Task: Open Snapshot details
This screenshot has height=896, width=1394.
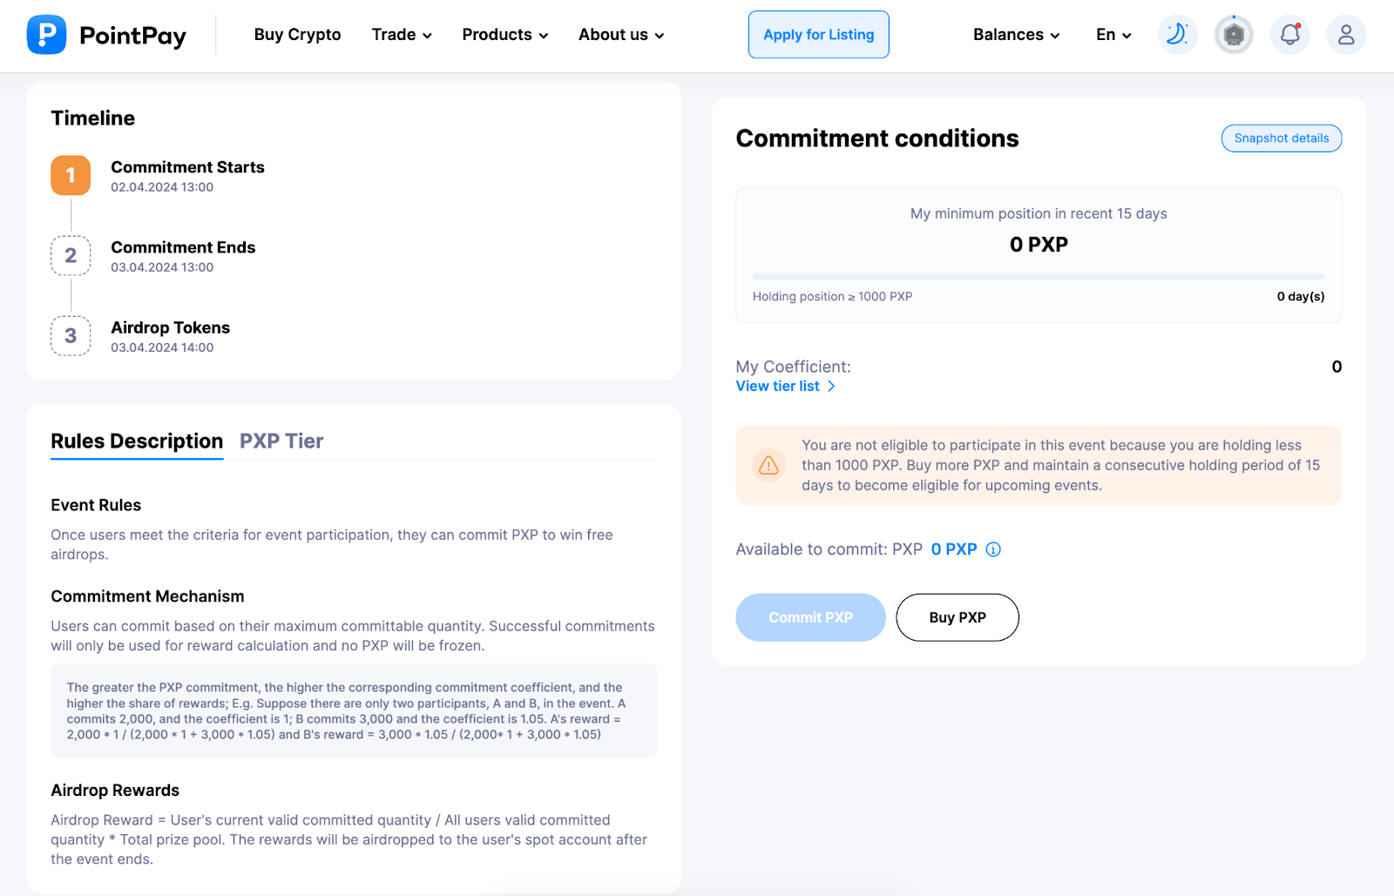Action: (x=1282, y=138)
